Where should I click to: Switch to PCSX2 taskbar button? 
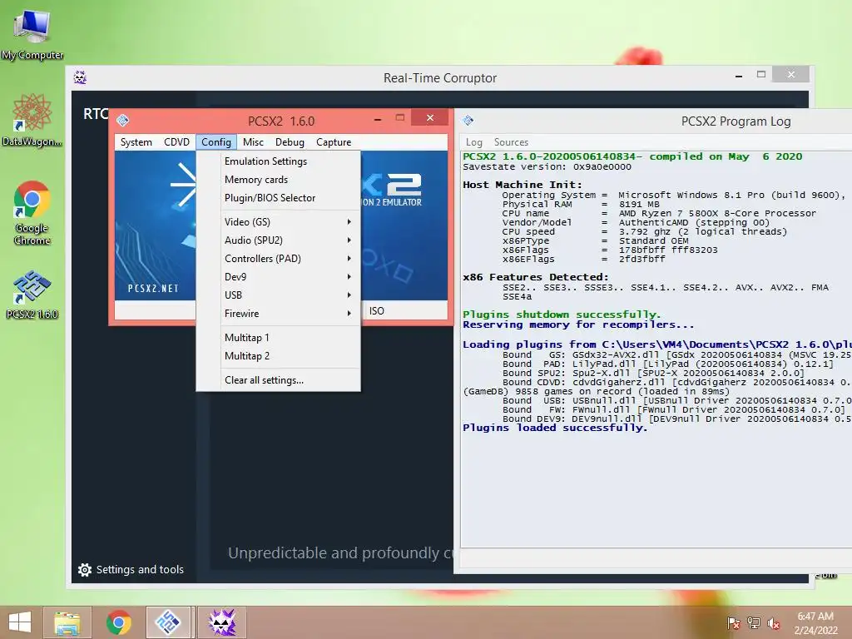pyautogui.click(x=168, y=622)
